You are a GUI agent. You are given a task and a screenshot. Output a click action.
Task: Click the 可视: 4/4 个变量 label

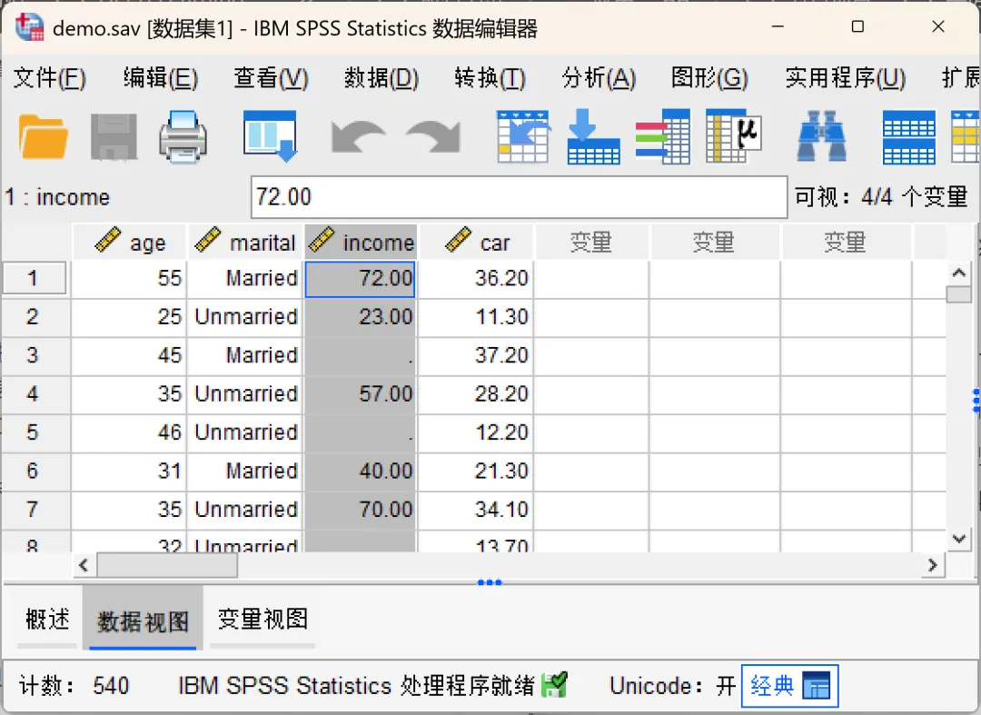881,197
